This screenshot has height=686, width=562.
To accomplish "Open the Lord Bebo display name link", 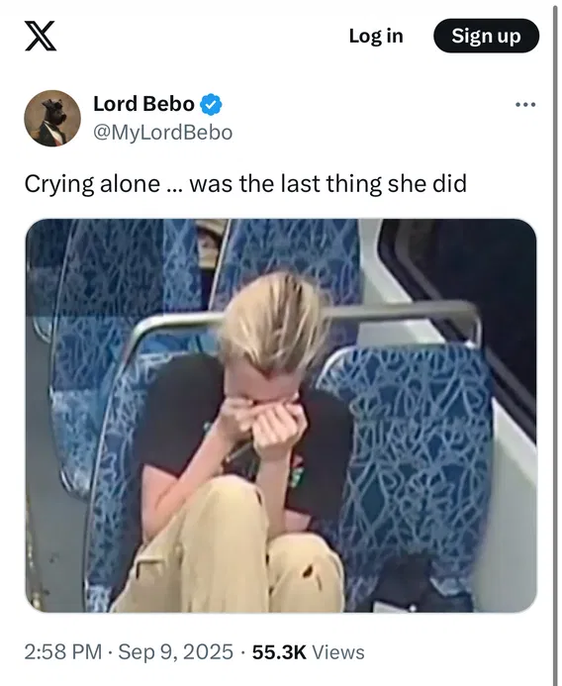I will pyautogui.click(x=143, y=104).
